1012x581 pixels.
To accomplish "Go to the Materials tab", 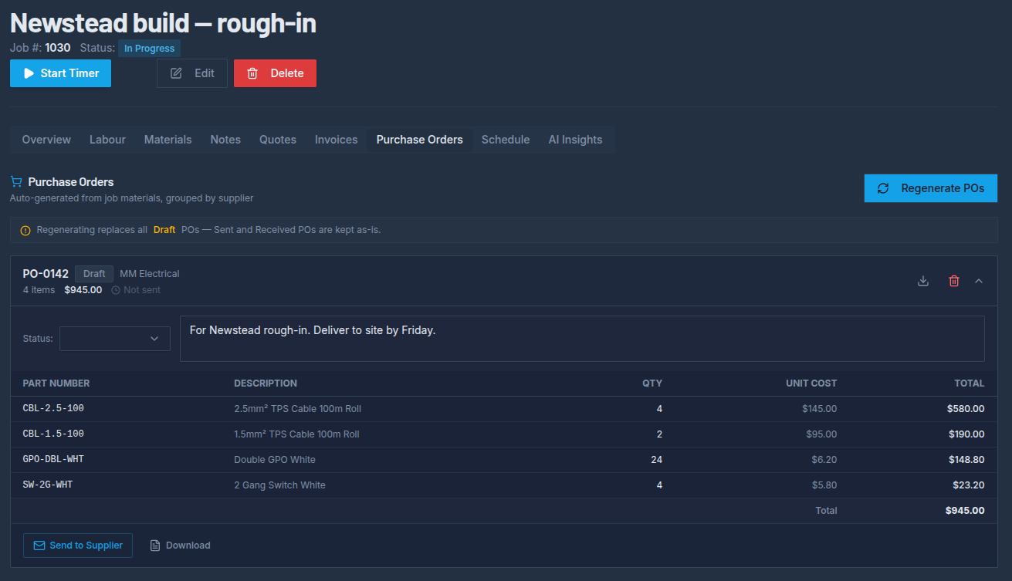I will coord(168,140).
